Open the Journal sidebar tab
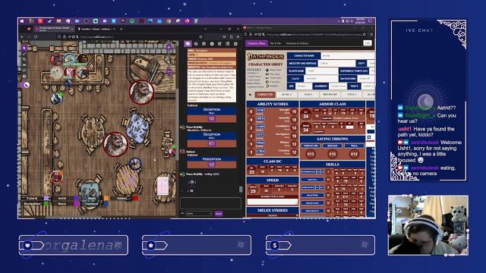Screen dimensions: 486x273 204,44
